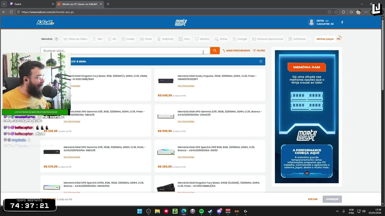Close the Twitch tab
385x216 pixels.
pos(53,4)
